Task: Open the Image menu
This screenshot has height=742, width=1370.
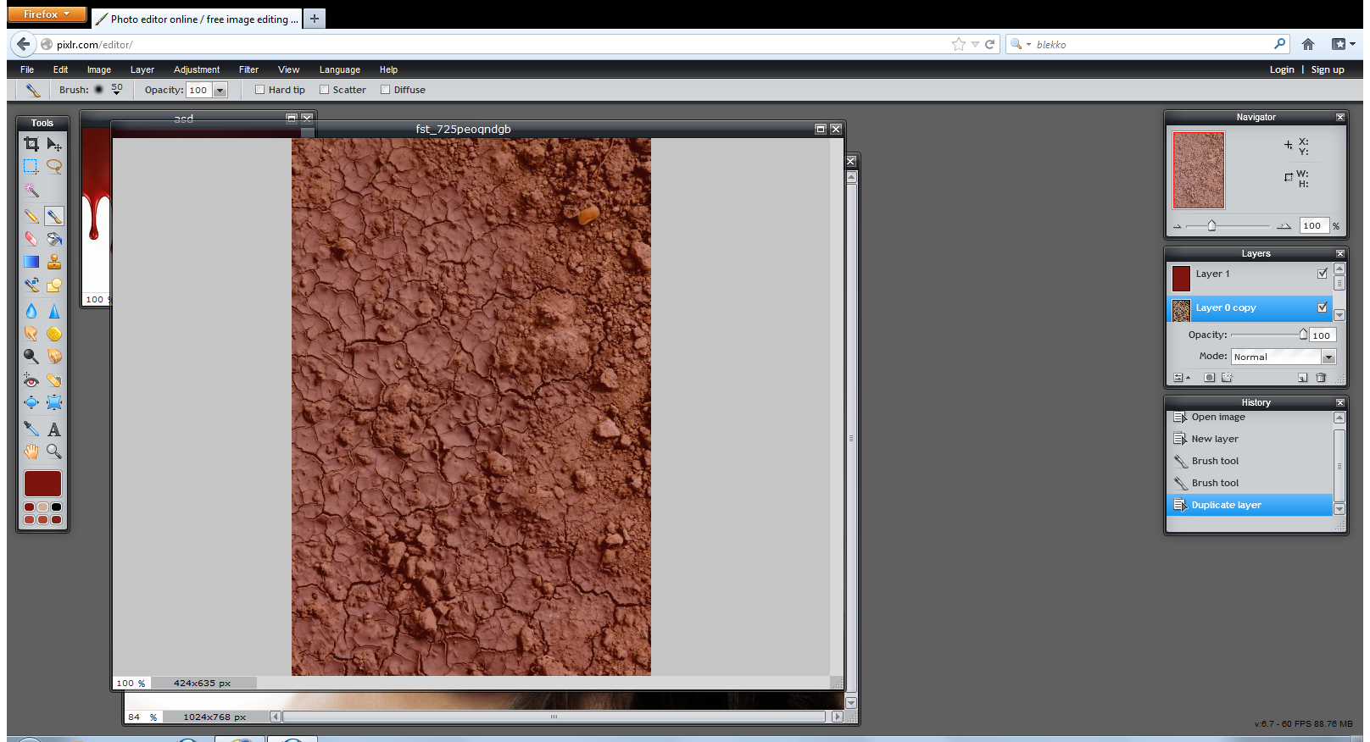Action: pyautogui.click(x=99, y=69)
